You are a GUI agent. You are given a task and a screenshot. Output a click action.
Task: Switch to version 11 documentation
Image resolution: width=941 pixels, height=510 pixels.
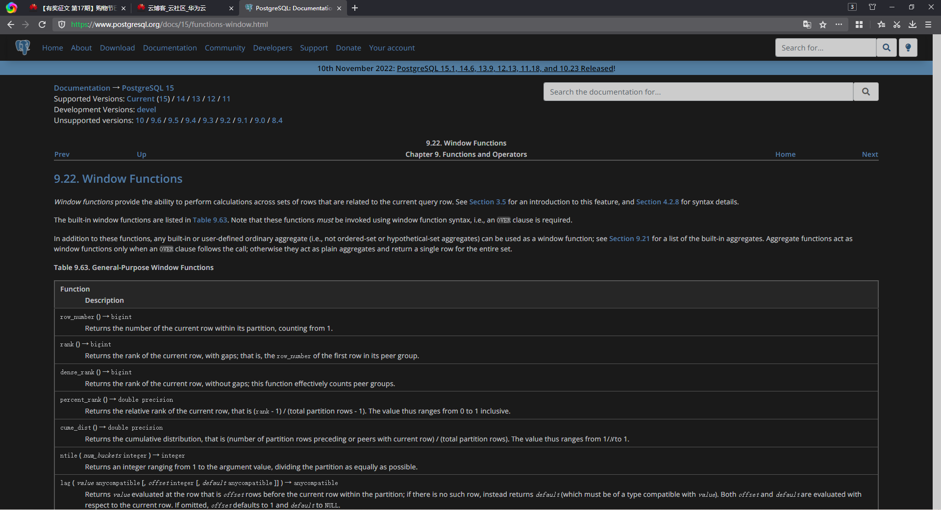tap(226, 98)
